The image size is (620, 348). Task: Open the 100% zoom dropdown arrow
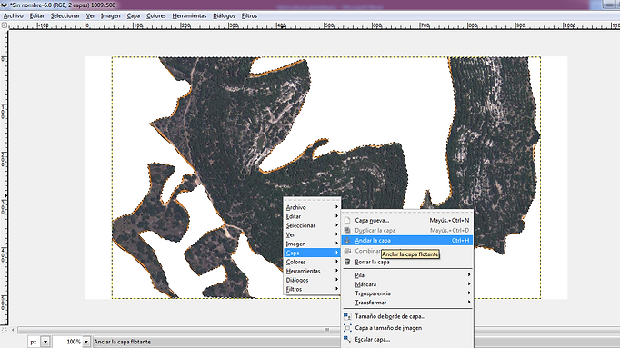click(85, 342)
